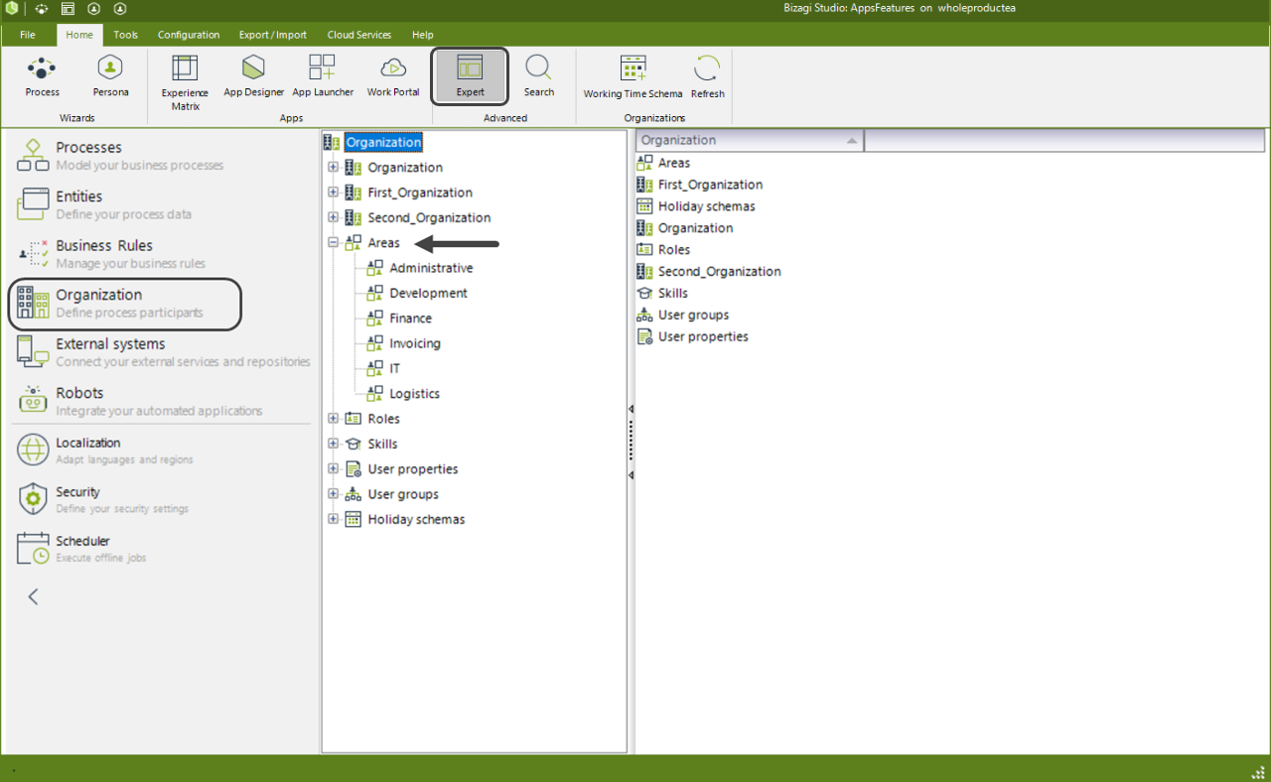Open the Security settings

[x=101, y=499]
